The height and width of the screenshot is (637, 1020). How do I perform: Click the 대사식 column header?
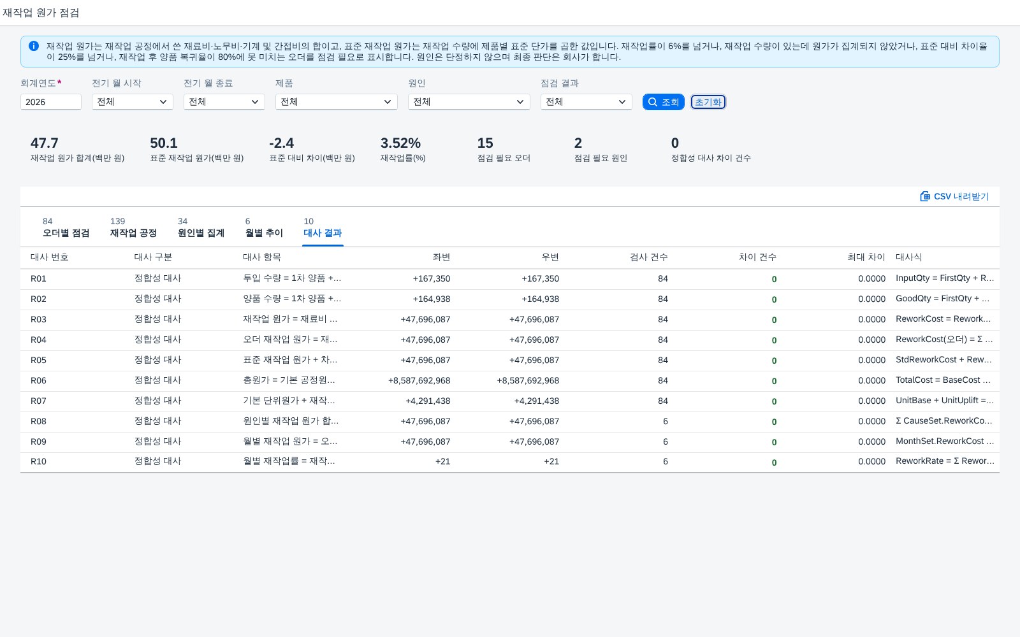909,257
